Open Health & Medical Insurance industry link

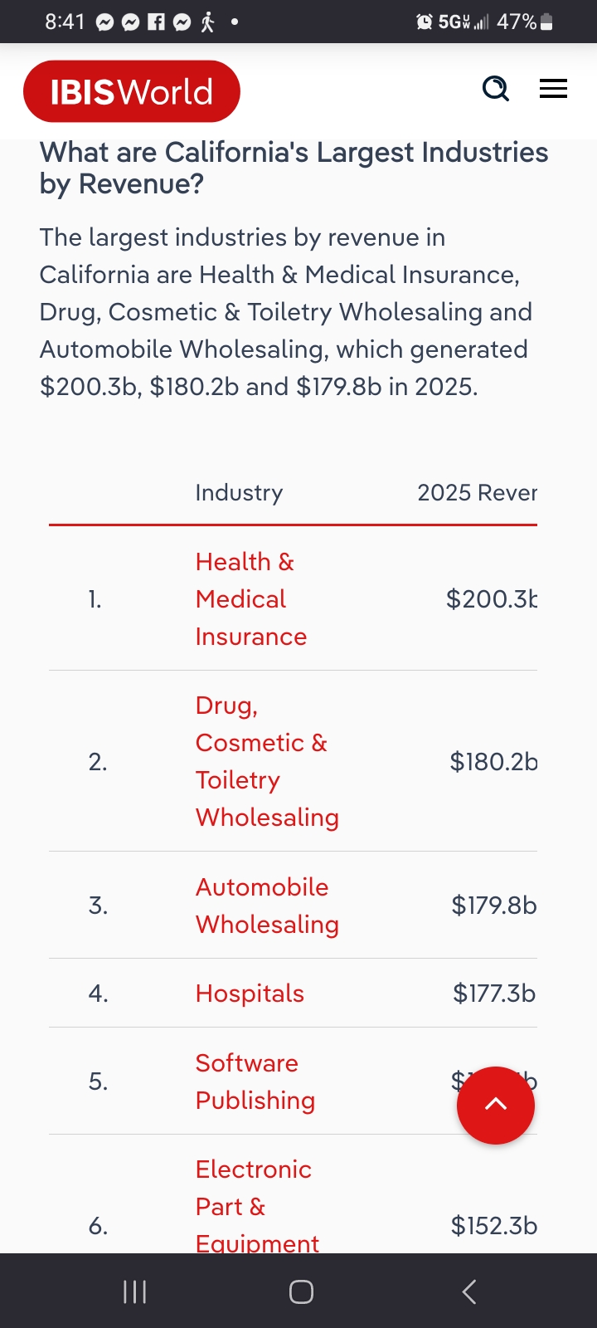[250, 599]
